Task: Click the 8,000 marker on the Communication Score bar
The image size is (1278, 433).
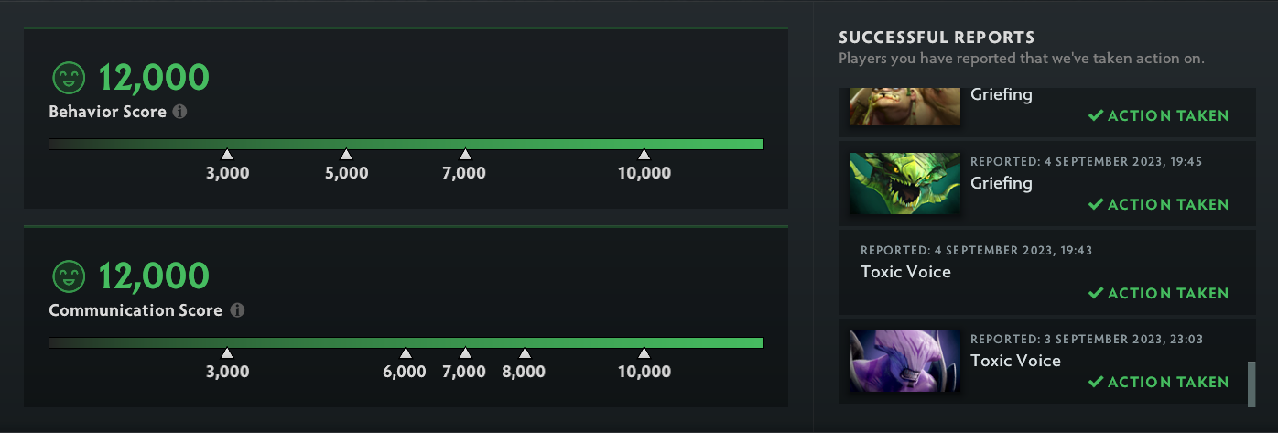Action: (x=525, y=353)
